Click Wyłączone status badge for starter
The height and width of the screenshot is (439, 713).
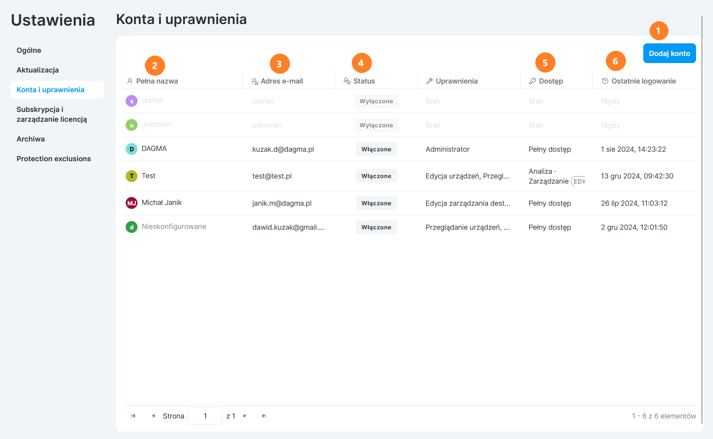[x=376, y=101]
